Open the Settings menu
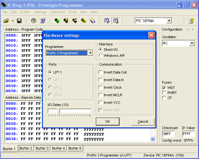This screenshot has height=159, width=199. (x=40, y=12)
